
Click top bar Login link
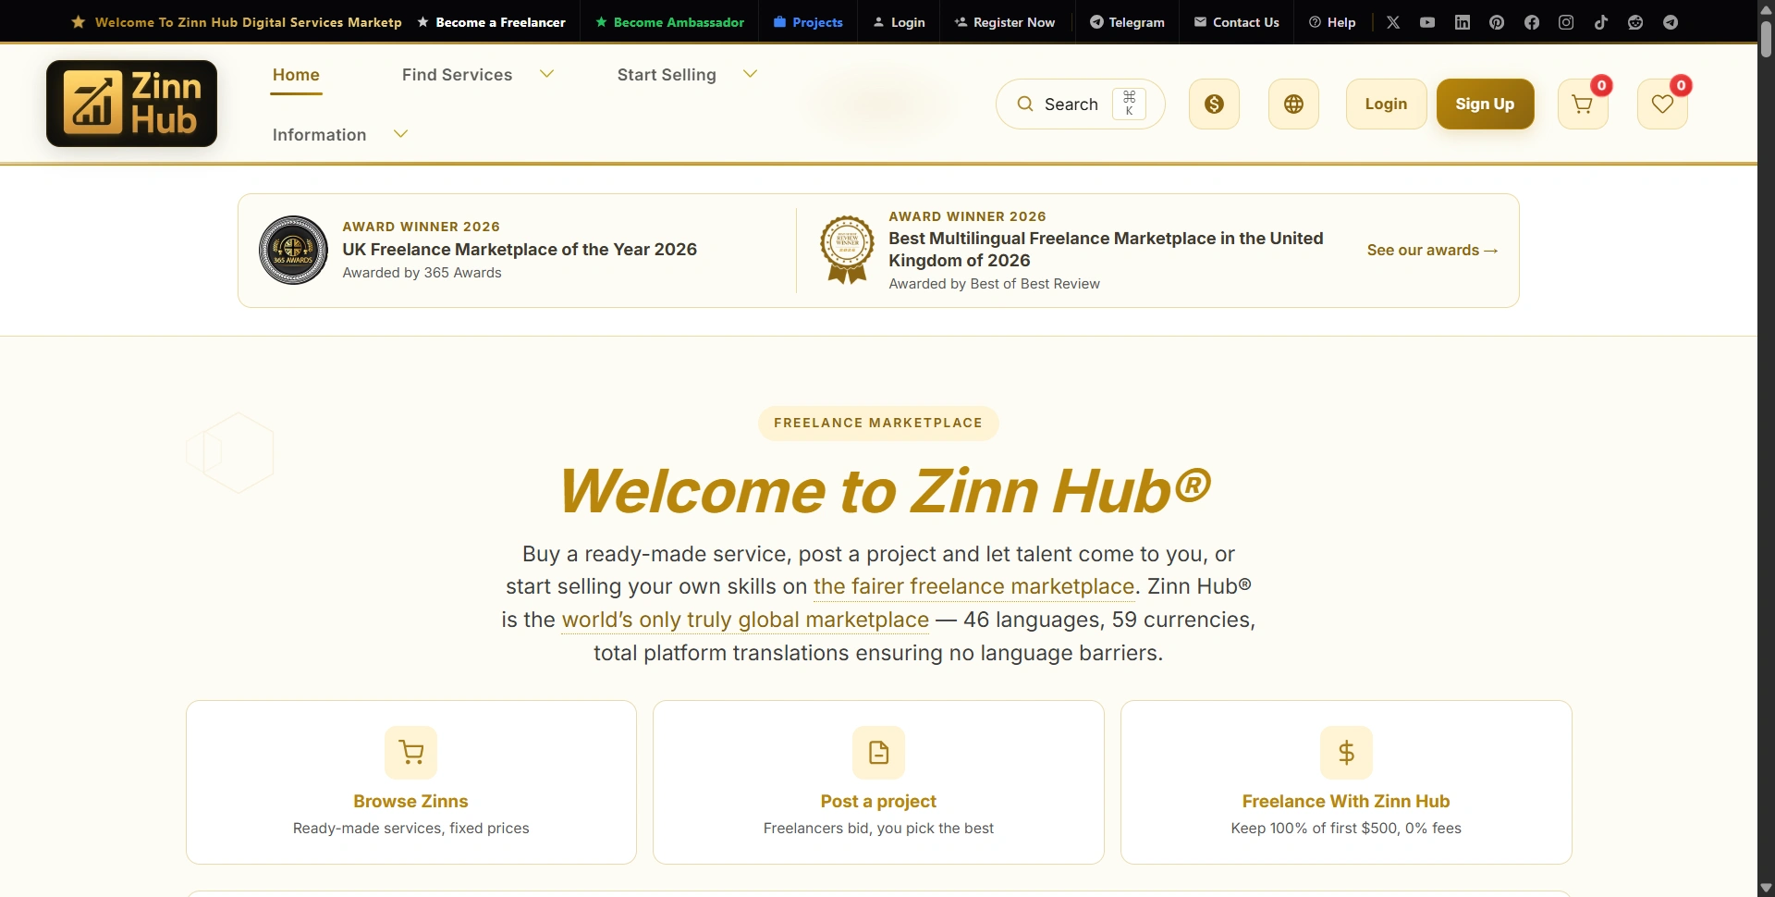pyautogui.click(x=899, y=22)
